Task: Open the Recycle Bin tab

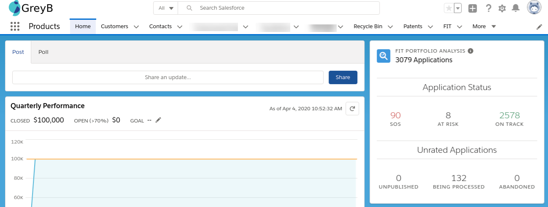Action: pyautogui.click(x=368, y=27)
